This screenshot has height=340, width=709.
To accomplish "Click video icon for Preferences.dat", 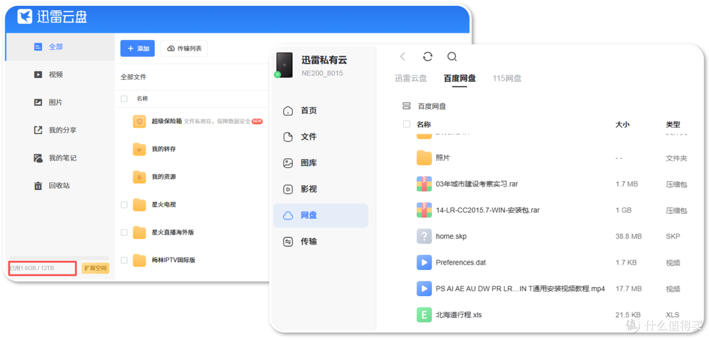I will [424, 263].
